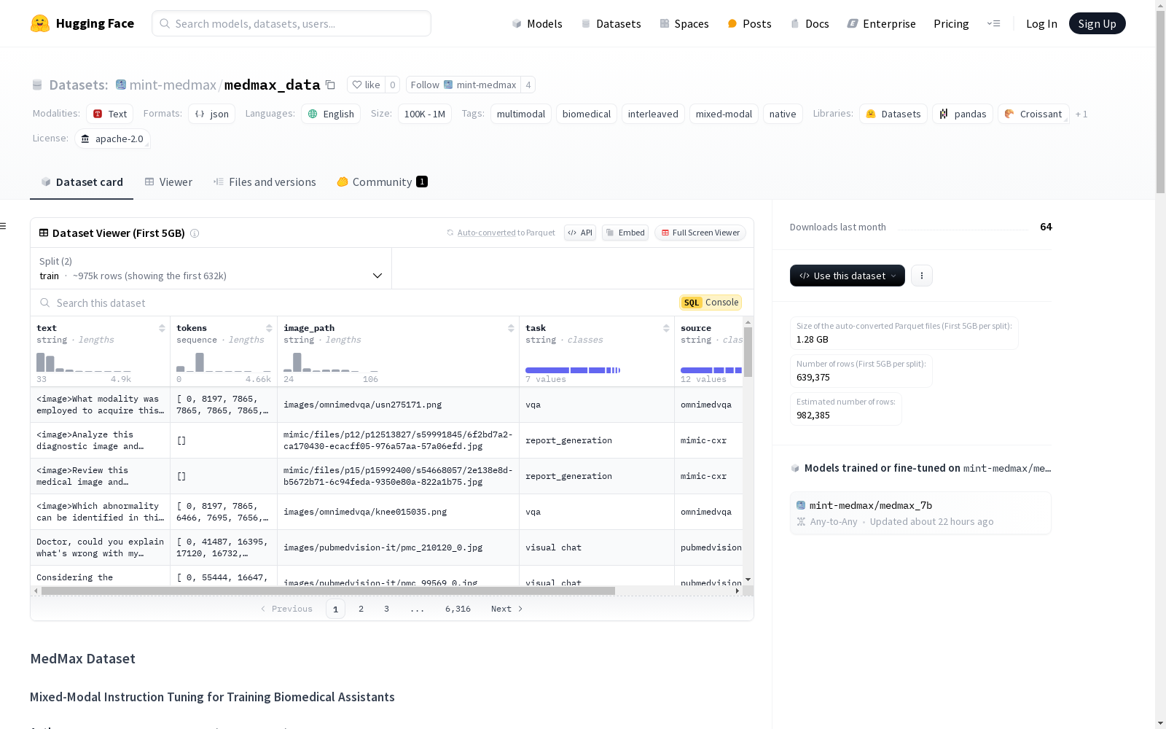Go to Spaces in top navigation
This screenshot has width=1166, height=729.
684,23
